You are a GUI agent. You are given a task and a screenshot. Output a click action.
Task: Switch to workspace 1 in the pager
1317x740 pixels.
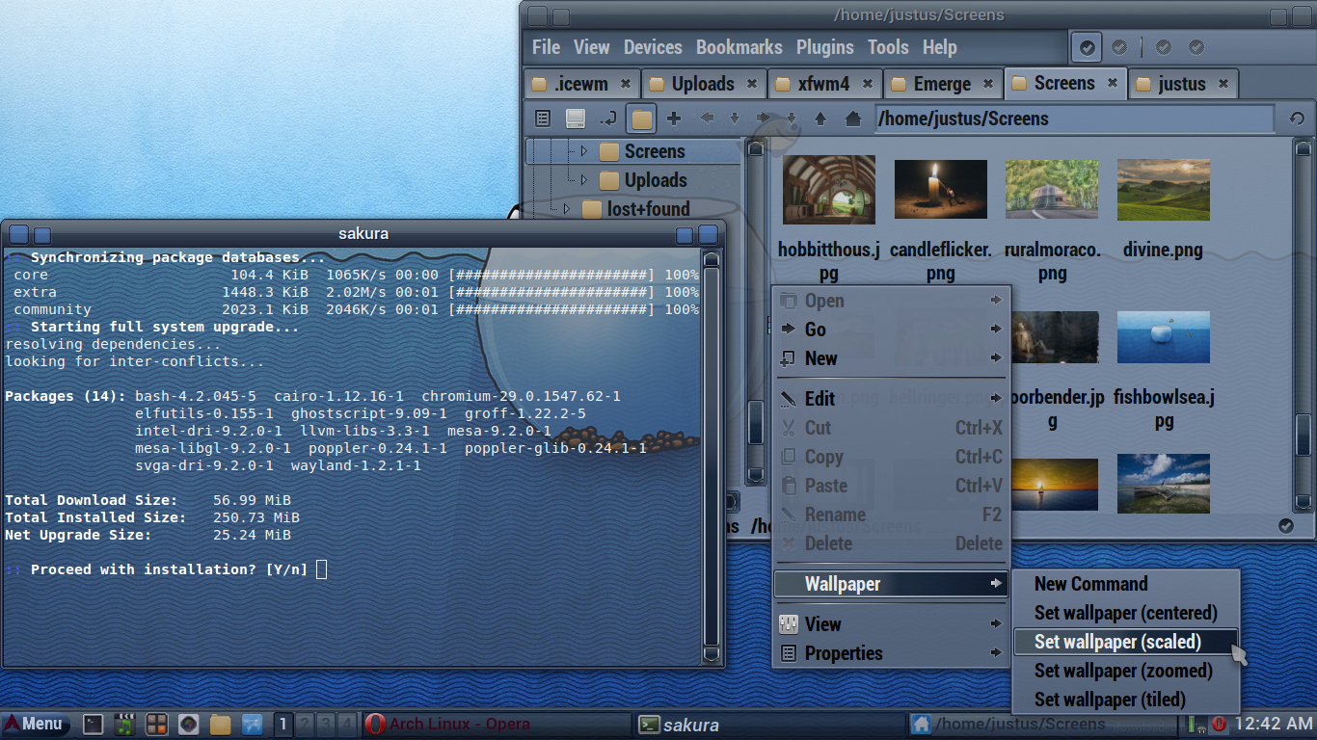pos(282,724)
